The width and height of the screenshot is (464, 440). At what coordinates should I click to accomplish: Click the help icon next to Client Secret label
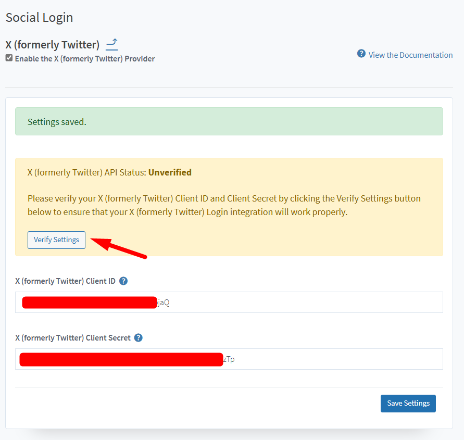(138, 337)
